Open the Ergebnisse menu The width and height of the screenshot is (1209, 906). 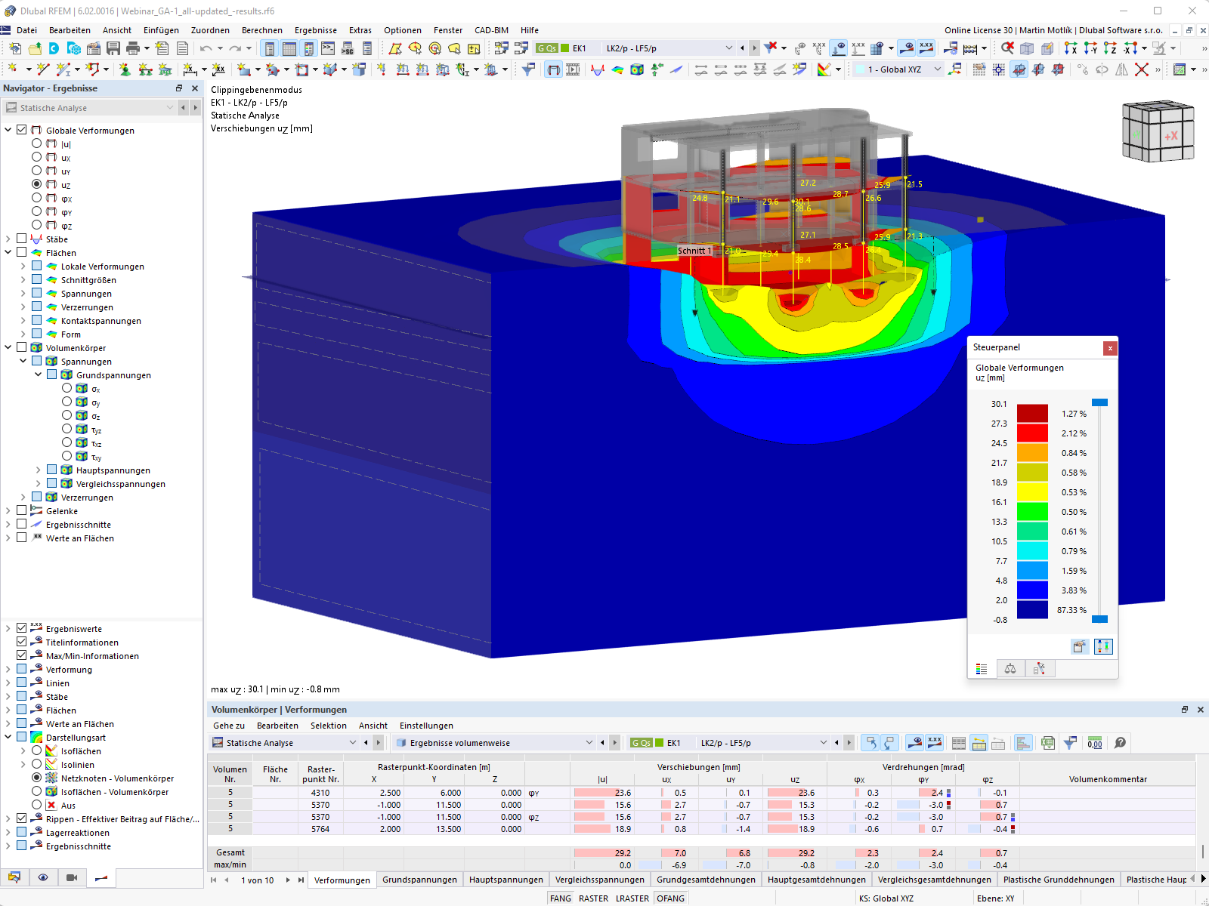pos(315,30)
